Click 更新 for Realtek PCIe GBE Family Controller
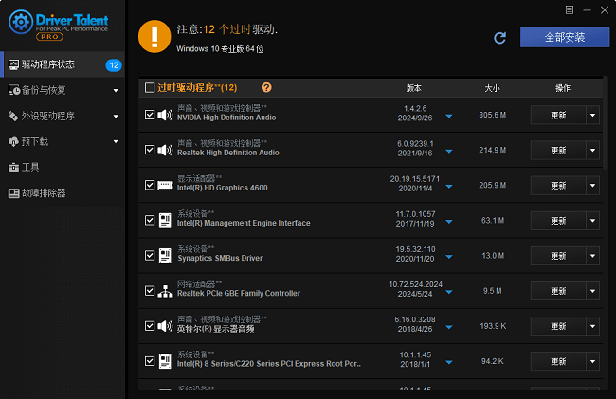This screenshot has width=616, height=399. (x=558, y=291)
